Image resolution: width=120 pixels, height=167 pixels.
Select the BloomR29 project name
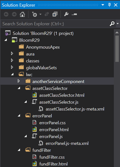tap(29, 40)
